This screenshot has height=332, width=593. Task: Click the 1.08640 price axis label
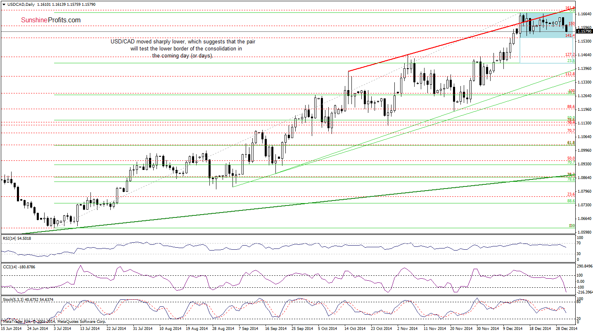(584, 178)
